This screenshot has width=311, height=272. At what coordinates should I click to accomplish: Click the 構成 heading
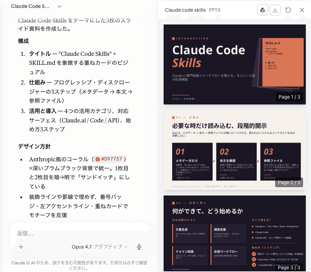pos(23,41)
